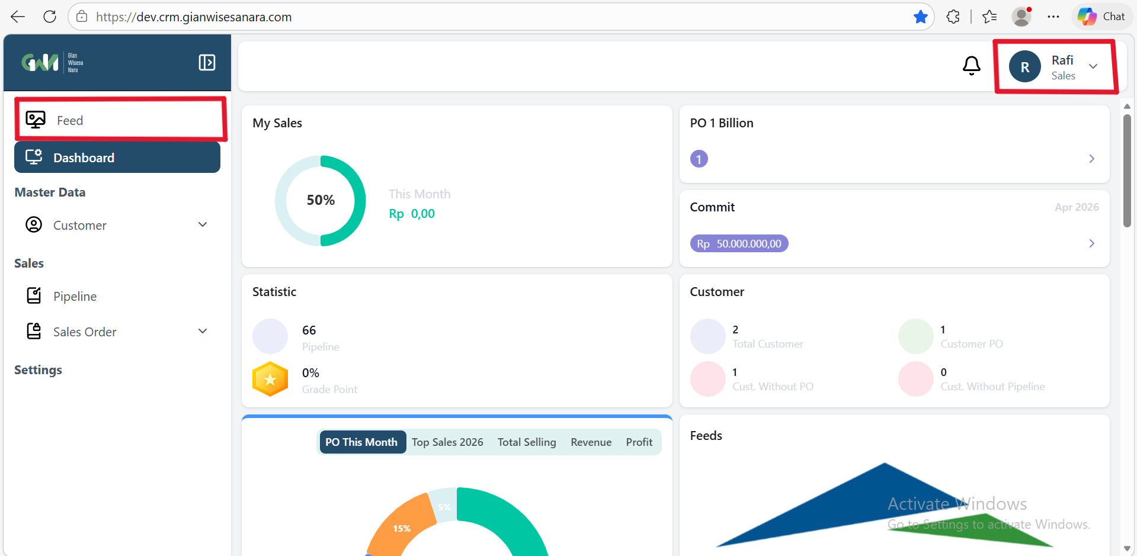The height and width of the screenshot is (556, 1137).
Task: Click the Customer person icon in the sidebar
Action: click(34, 225)
